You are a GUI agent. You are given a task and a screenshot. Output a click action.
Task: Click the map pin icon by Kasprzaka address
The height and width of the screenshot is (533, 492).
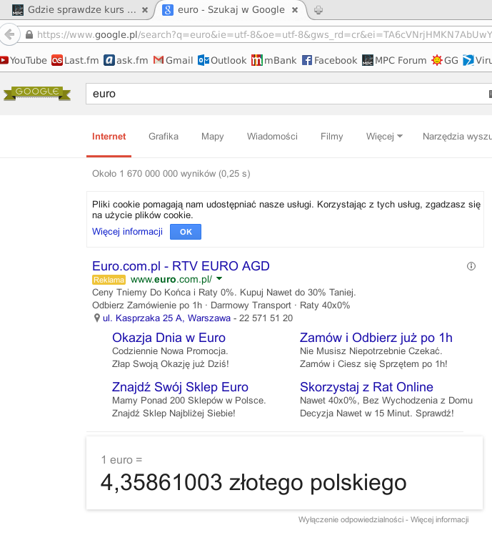96,318
